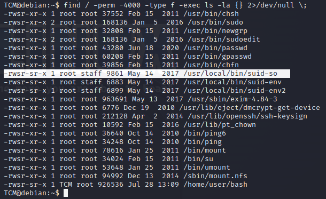Click the /usr/lib/pt_chown path
The height and width of the screenshot is (199, 326).
click(x=220, y=125)
